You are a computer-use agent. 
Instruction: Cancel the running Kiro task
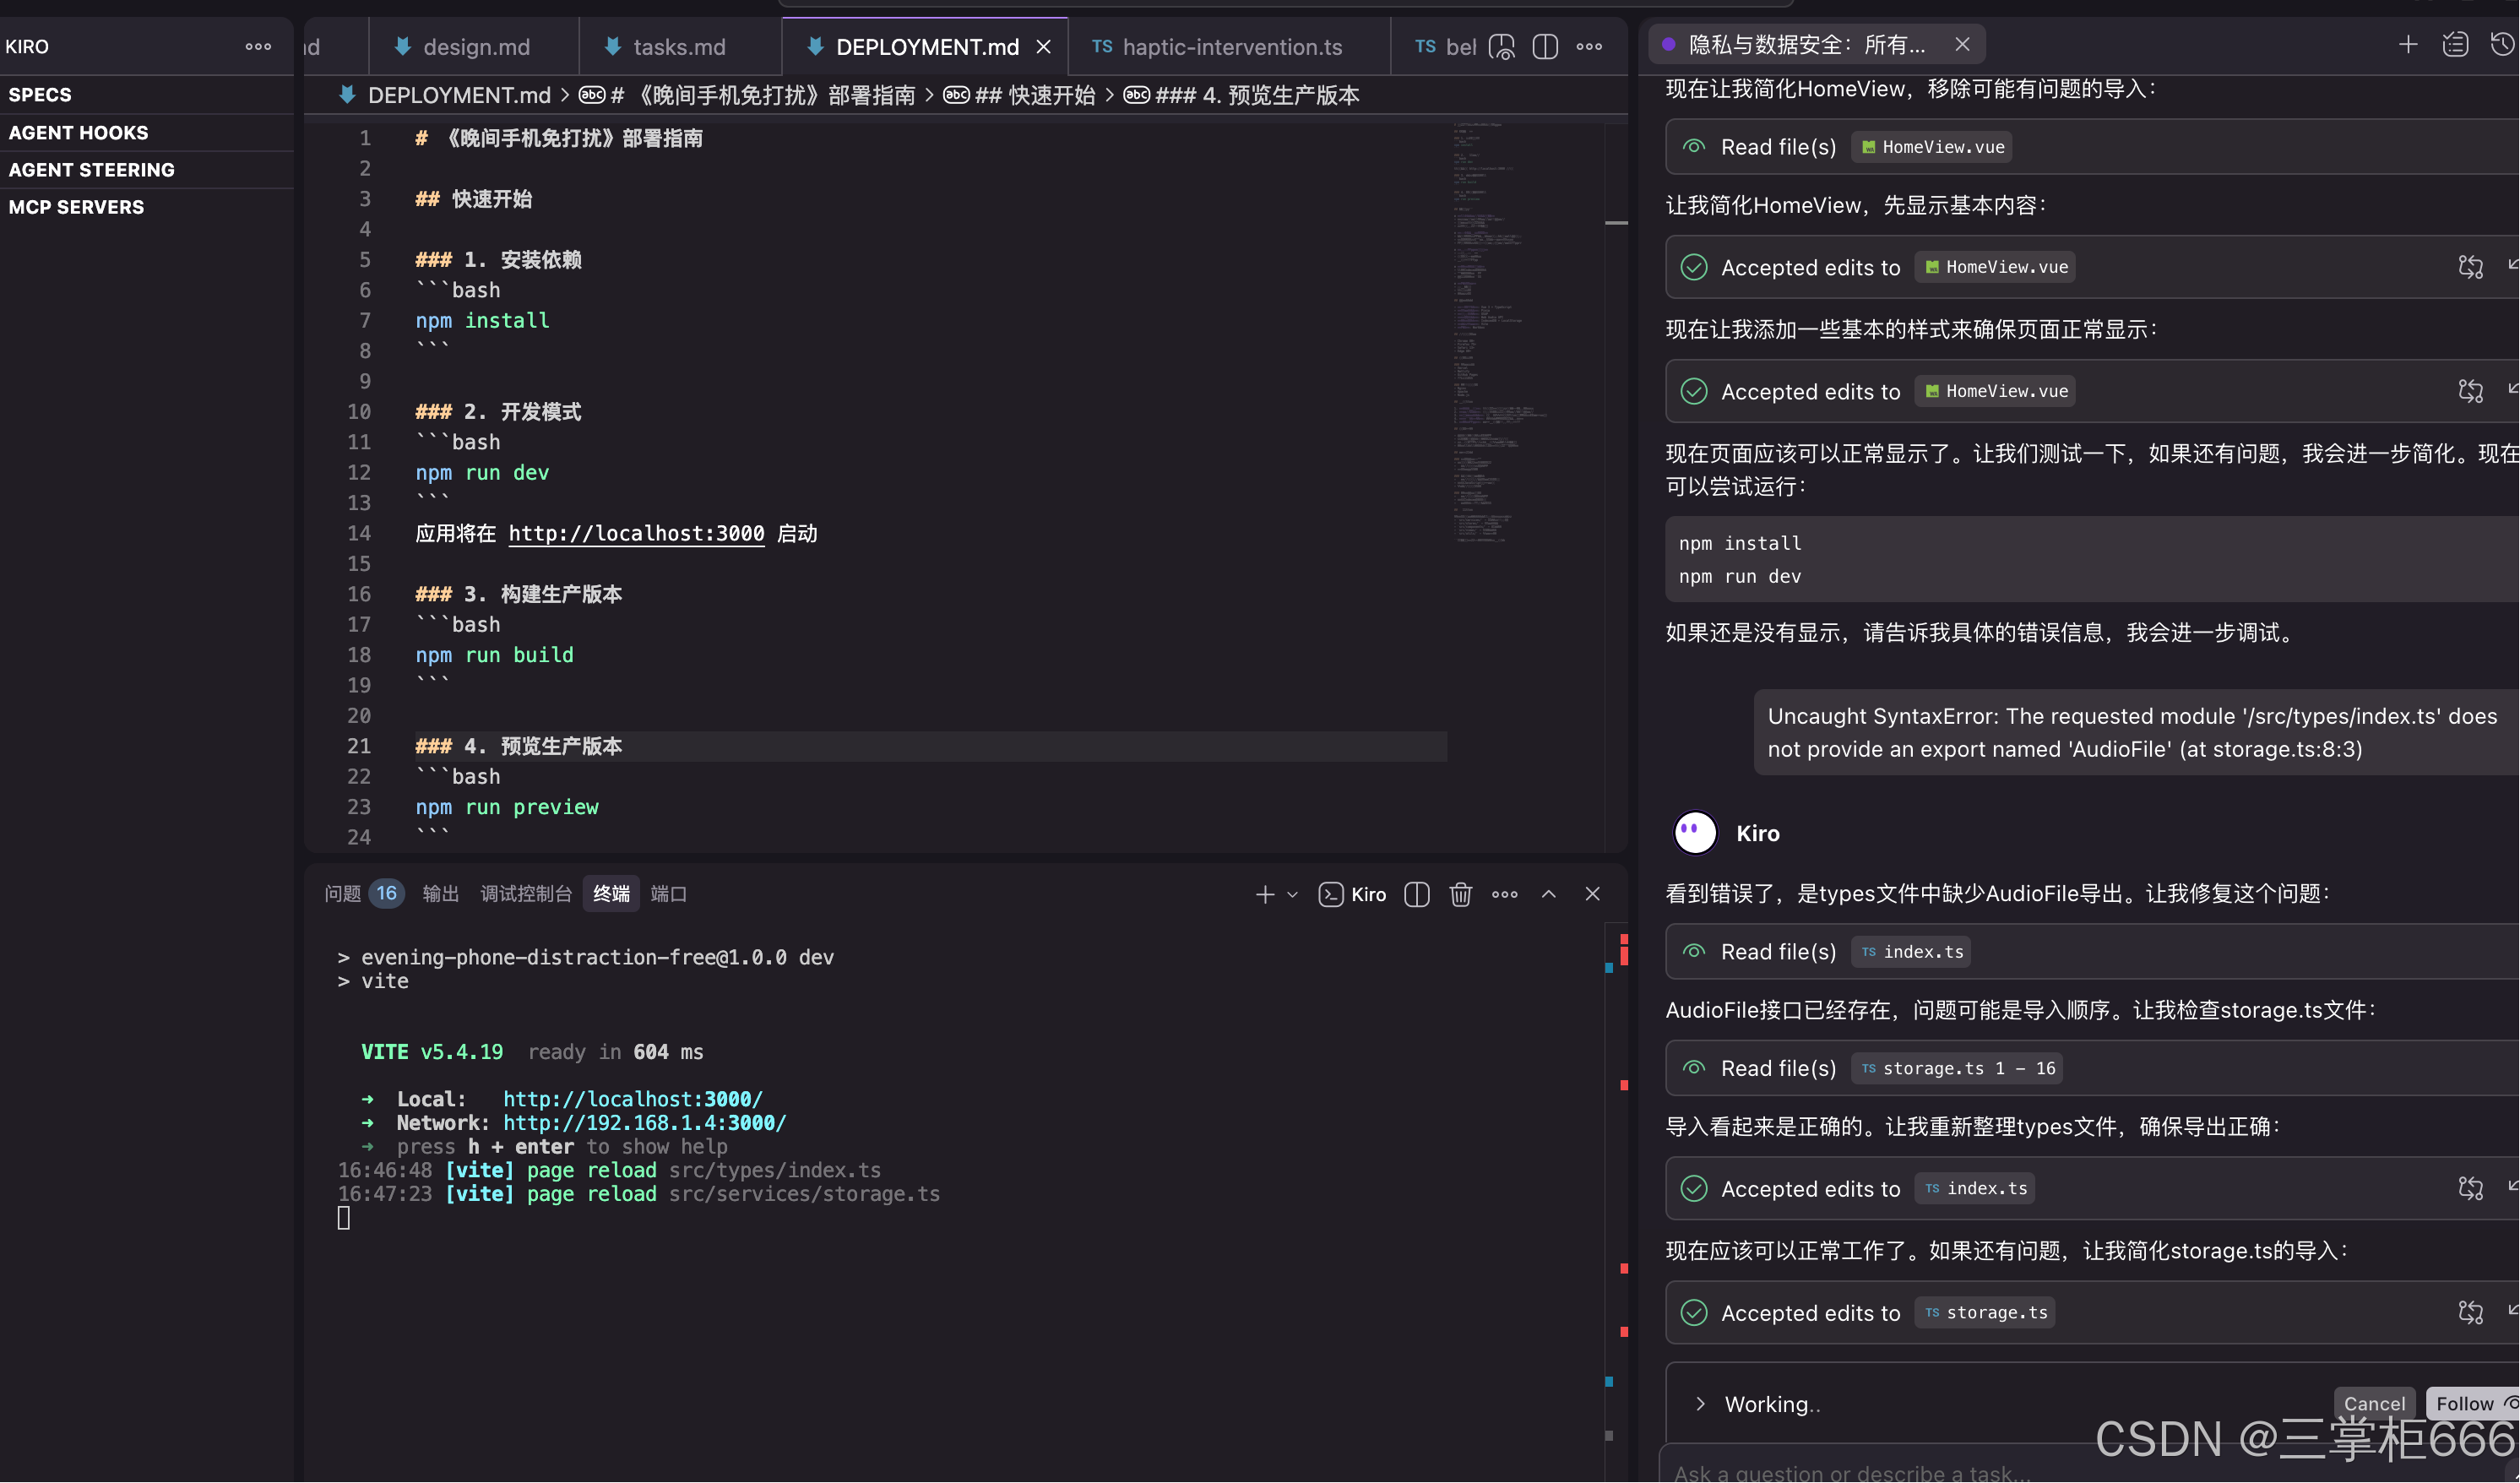[2374, 1404]
